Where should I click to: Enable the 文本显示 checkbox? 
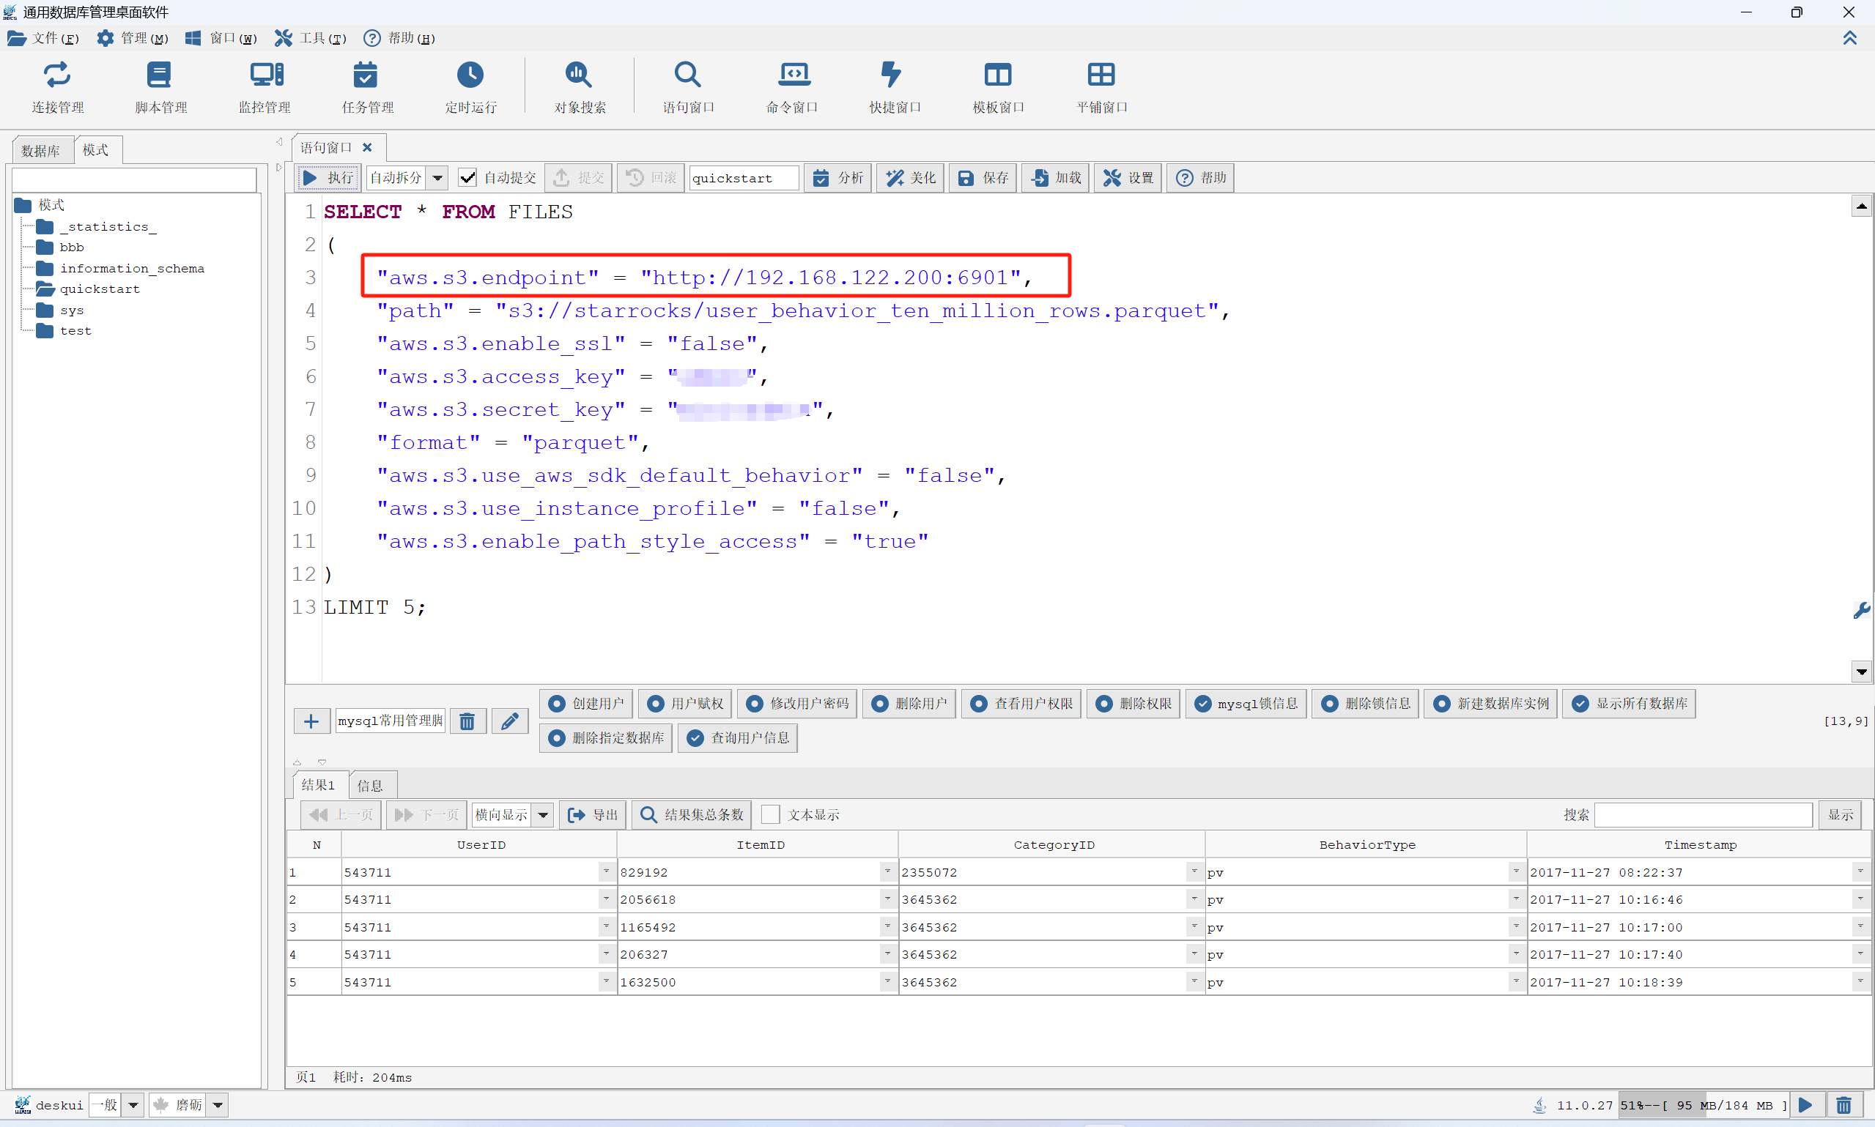tap(770, 814)
